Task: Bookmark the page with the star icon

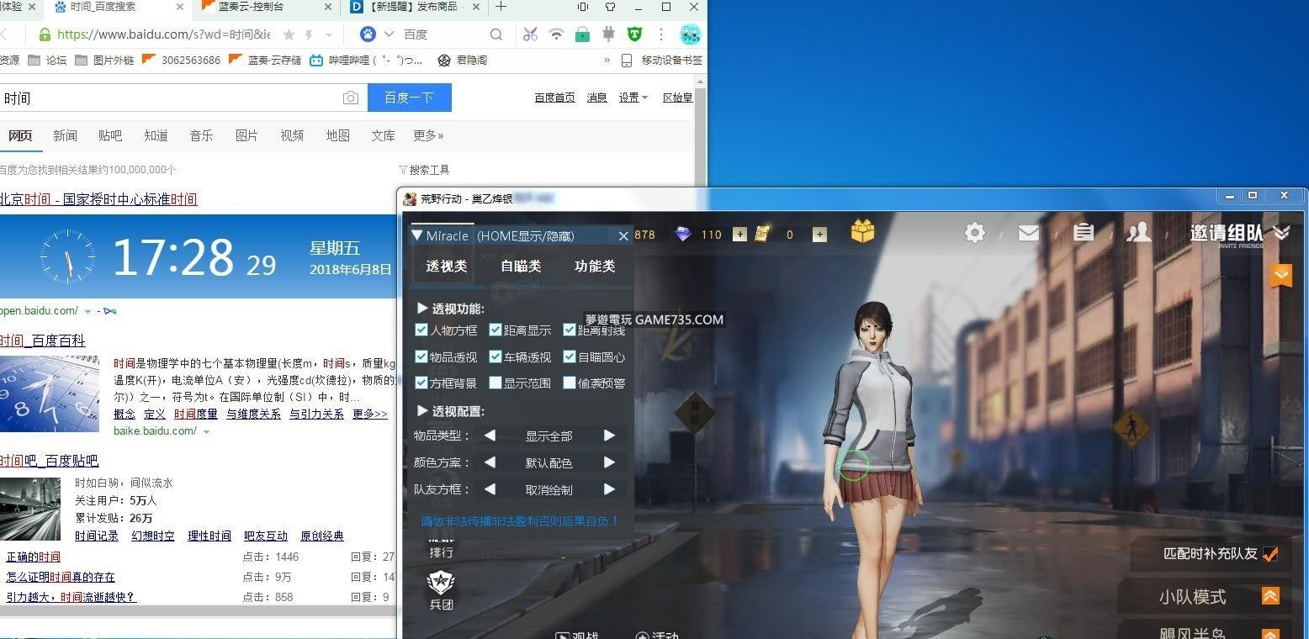Action: pyautogui.click(x=289, y=34)
